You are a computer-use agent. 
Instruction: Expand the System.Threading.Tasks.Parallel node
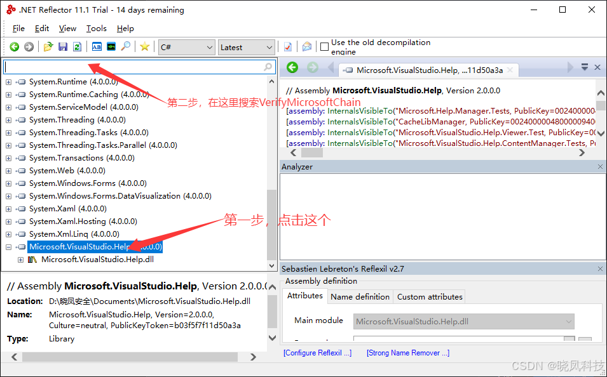pyautogui.click(x=8, y=145)
